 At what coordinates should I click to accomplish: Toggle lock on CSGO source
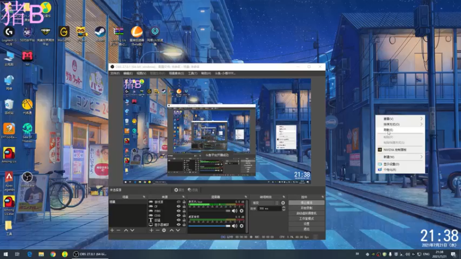click(184, 215)
